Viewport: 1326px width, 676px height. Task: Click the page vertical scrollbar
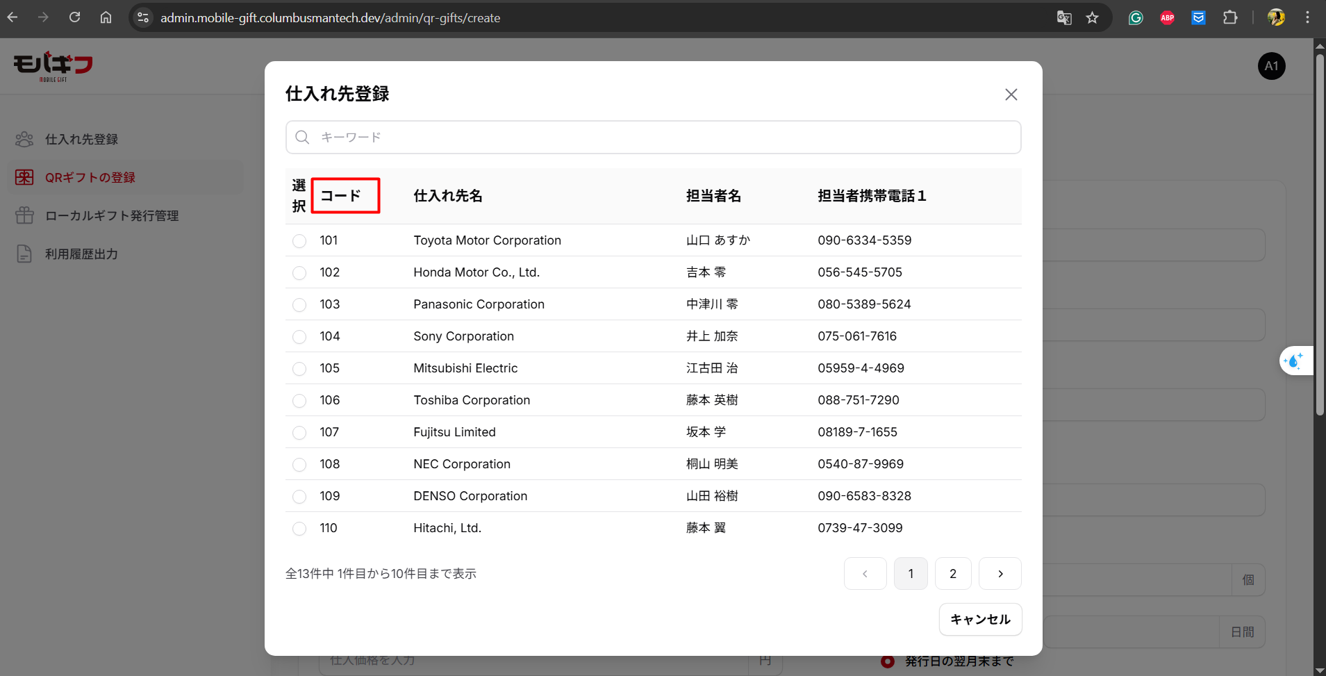1319,236
